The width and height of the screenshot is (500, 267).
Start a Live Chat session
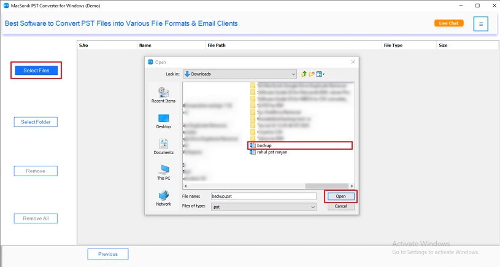point(448,23)
